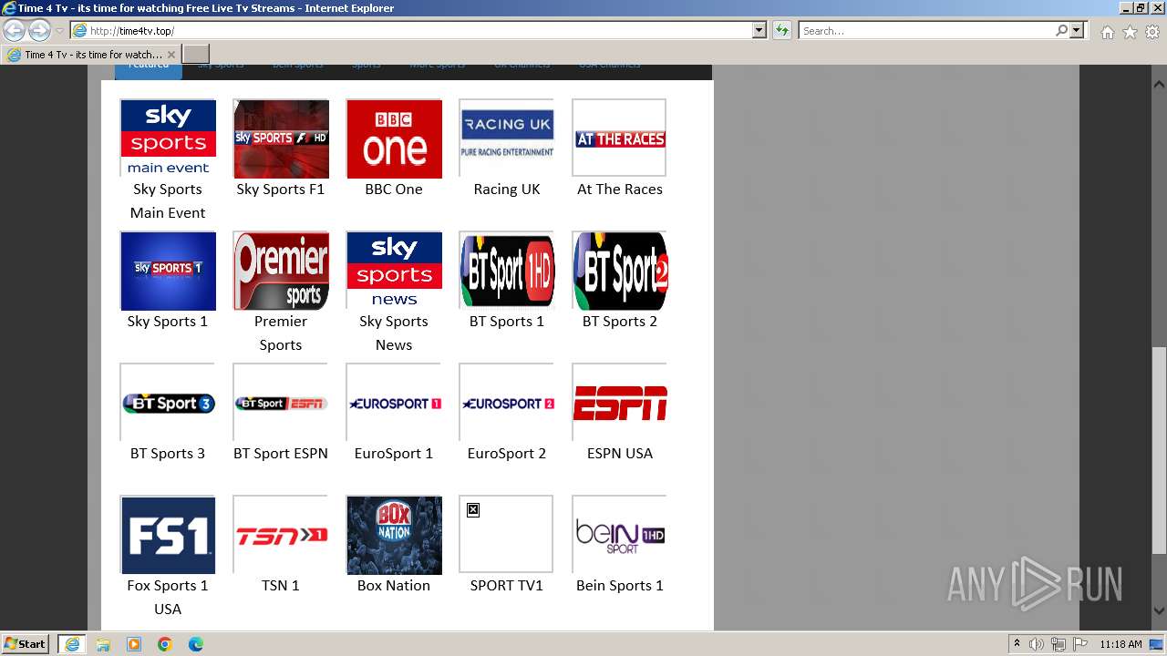Close the Time 4 Tv tab

[x=171, y=55]
